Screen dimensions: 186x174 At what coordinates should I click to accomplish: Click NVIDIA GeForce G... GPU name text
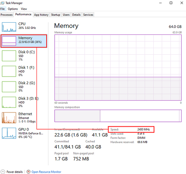point(31,133)
